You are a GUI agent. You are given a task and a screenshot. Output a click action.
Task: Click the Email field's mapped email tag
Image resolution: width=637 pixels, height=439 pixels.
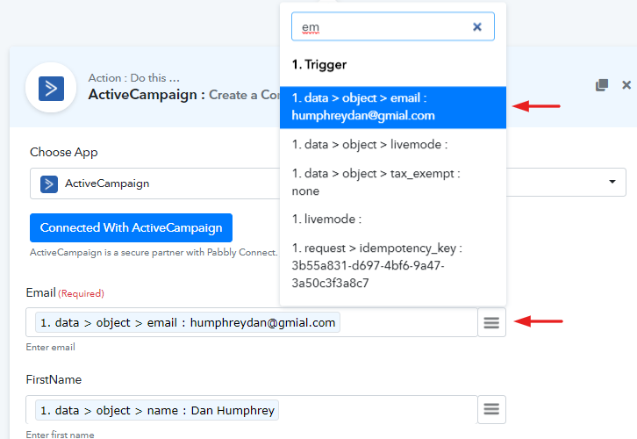click(x=188, y=323)
